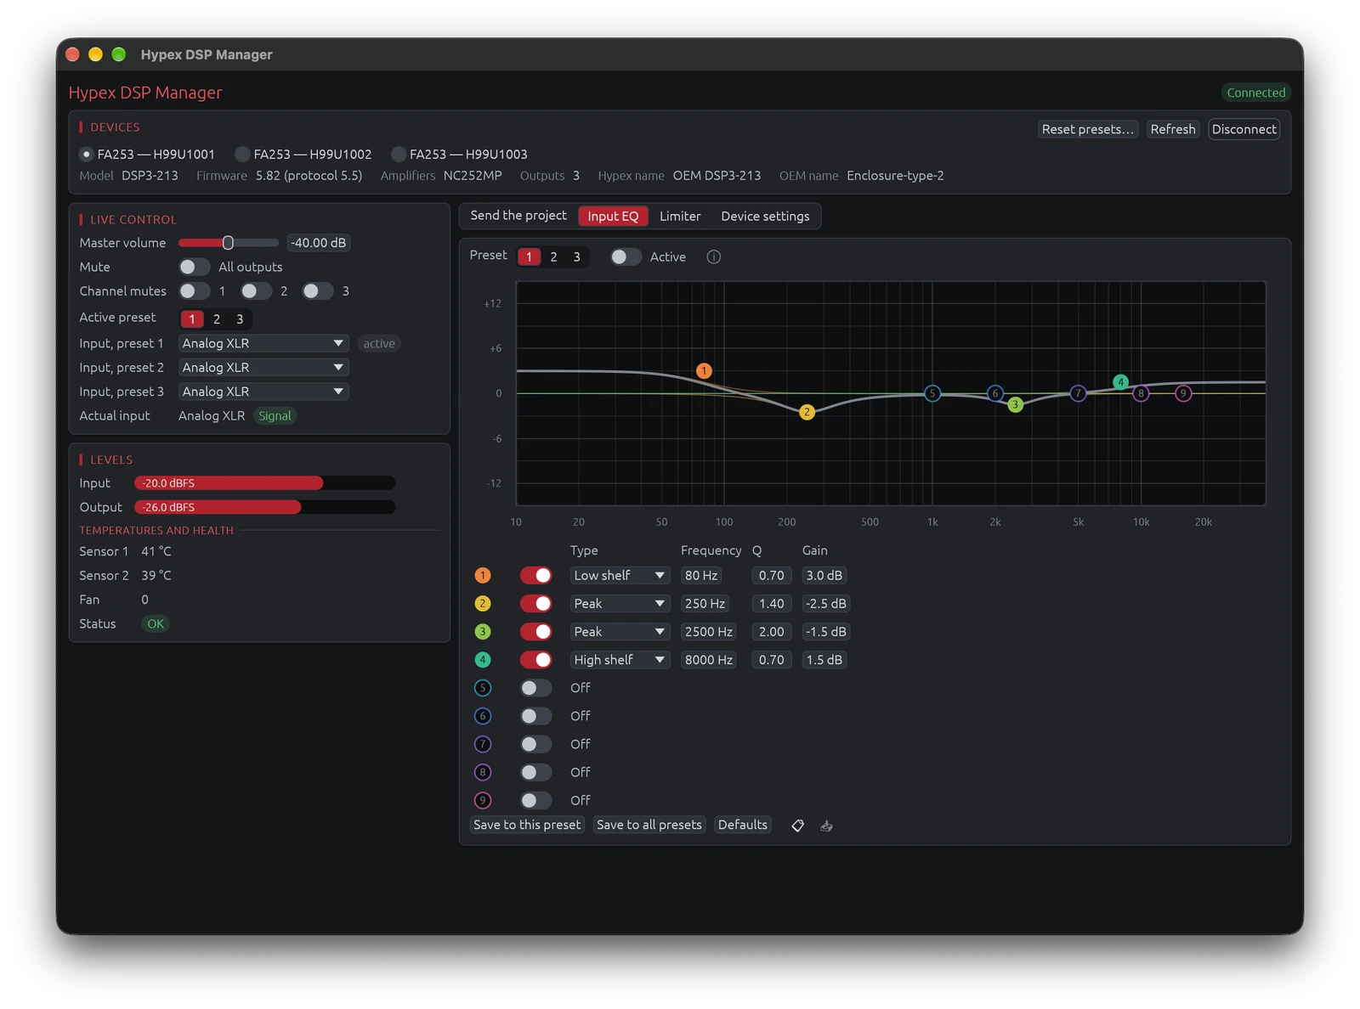Click the dimmed paste icon below the band list

point(826,826)
